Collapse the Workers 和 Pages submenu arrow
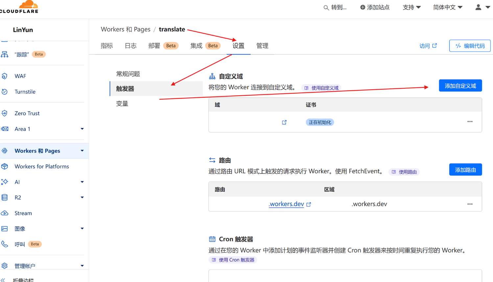 (x=82, y=151)
